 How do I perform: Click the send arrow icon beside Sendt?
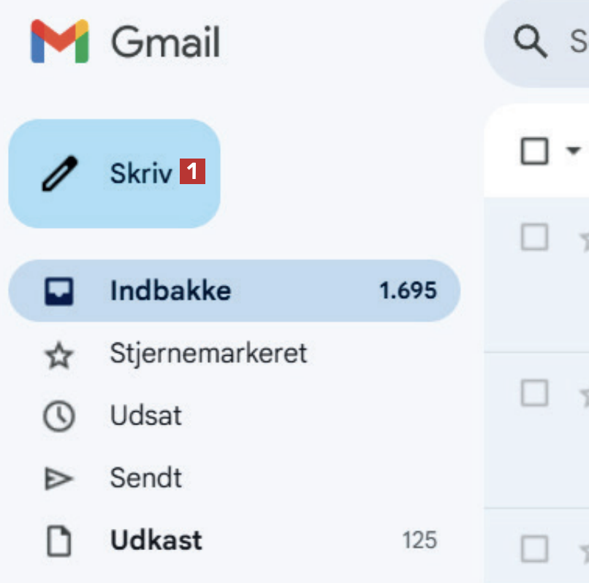pyautogui.click(x=59, y=479)
